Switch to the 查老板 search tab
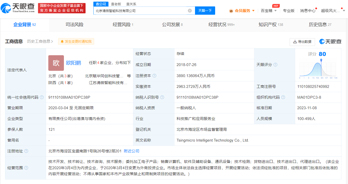The width and height of the screenshot is (348, 184). (116, 4)
